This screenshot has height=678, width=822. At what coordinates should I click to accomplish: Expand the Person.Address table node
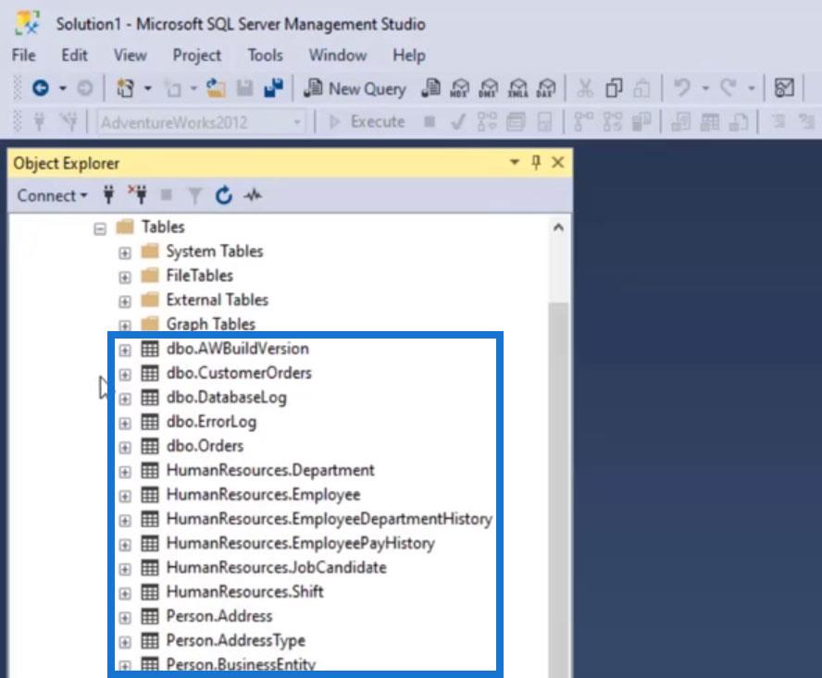coord(125,618)
